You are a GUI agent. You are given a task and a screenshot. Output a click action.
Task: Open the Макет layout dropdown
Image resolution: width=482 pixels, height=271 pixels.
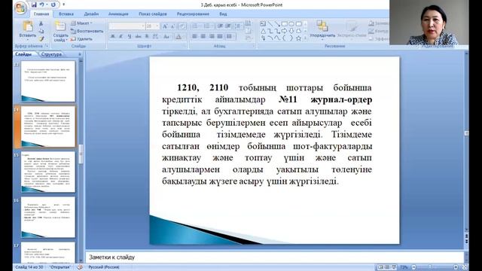(81, 23)
